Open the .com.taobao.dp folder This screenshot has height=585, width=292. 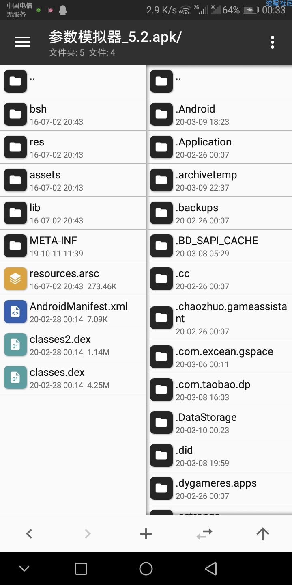click(219, 390)
